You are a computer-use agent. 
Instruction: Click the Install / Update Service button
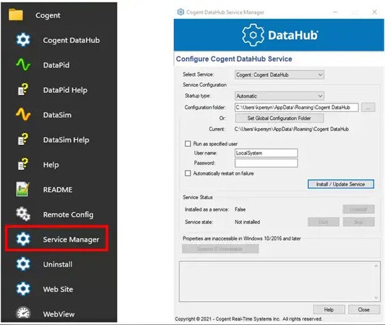341,184
